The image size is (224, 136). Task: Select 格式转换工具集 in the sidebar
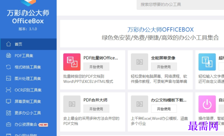tap(28, 67)
